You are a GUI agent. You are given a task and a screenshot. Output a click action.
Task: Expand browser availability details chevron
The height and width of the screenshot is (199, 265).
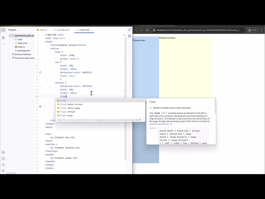point(210,108)
